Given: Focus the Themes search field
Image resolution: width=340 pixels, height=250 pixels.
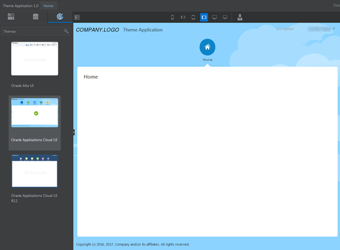Looking at the screenshot, I should (x=36, y=31).
